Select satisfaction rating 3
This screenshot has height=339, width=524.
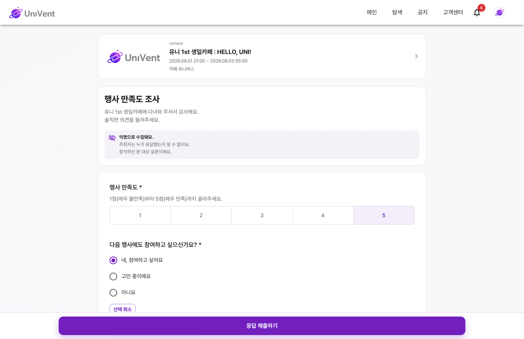point(262,215)
